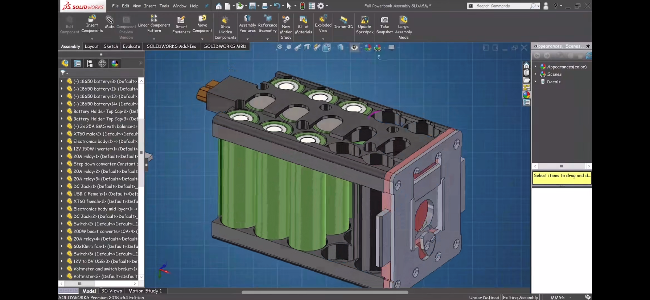Click the Undo icon
650x300 pixels.
tap(277, 6)
